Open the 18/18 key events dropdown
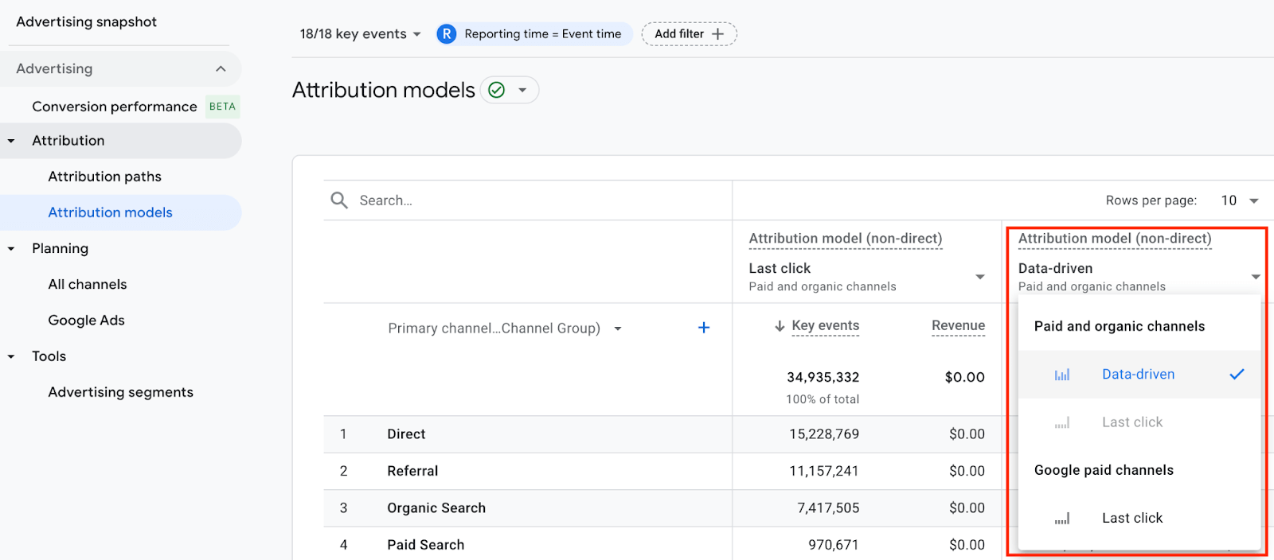 click(x=360, y=34)
